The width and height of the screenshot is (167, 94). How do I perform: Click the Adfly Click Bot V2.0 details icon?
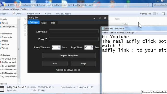point(2,89)
